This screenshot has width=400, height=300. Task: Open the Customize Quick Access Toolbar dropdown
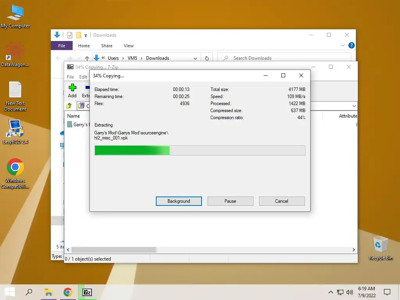pyautogui.click(x=86, y=36)
